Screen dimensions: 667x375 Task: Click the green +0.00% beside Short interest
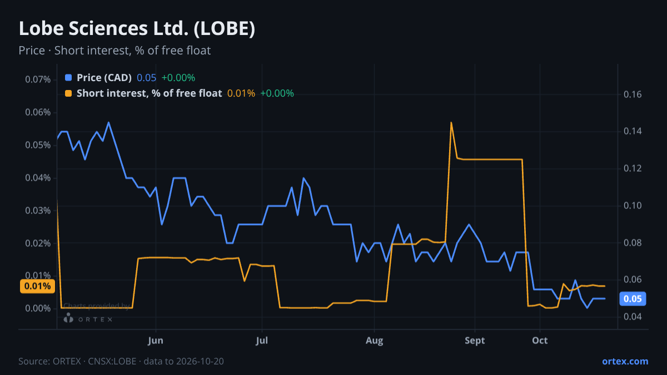click(277, 93)
